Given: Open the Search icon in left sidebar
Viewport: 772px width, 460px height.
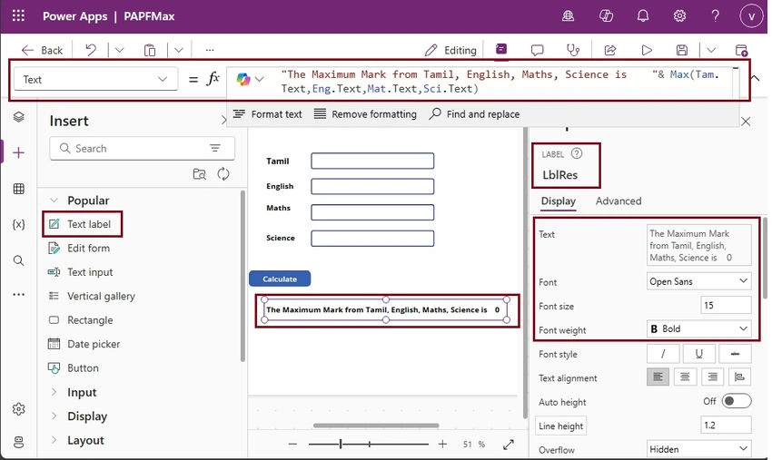Looking at the screenshot, I should point(19,260).
